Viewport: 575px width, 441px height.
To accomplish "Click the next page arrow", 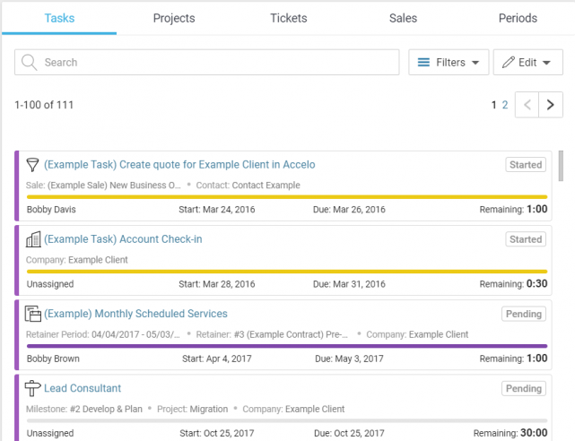I will point(552,105).
